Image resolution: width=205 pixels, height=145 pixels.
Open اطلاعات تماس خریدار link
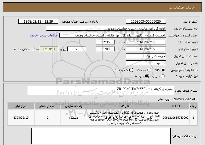point(44,36)
